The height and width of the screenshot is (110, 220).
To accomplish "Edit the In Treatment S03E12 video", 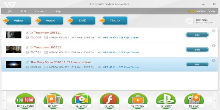I will pyautogui.click(x=197, y=50).
